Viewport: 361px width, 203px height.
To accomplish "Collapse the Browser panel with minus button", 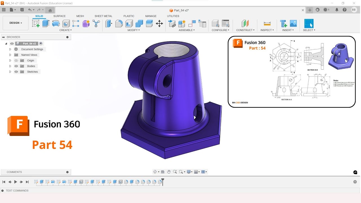I will (67, 37).
